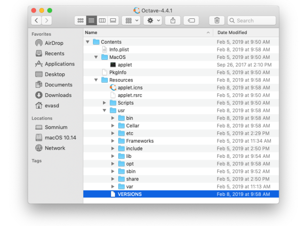Open the group-by arrangement dropdown

click(x=131, y=21)
